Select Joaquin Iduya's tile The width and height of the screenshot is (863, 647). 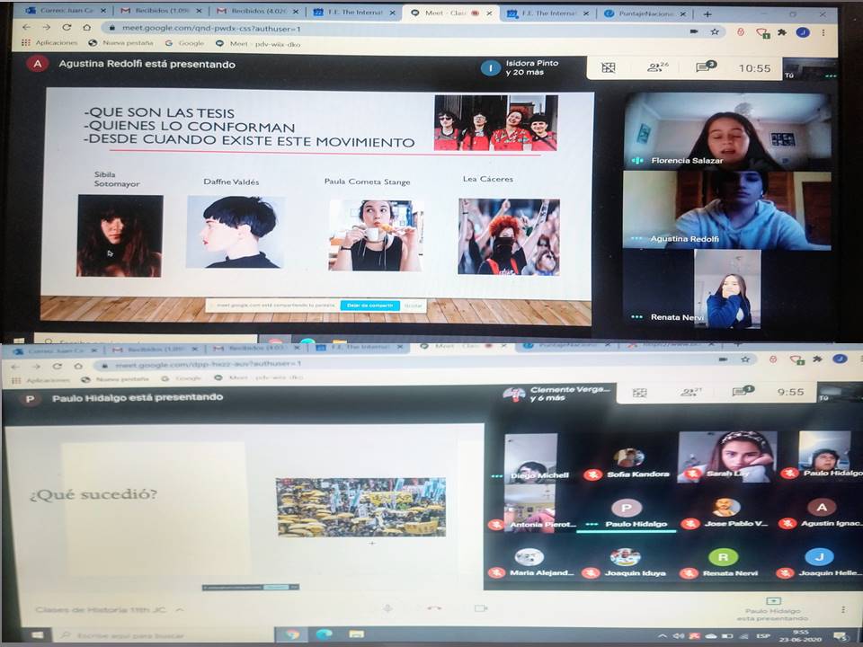pyautogui.click(x=626, y=563)
